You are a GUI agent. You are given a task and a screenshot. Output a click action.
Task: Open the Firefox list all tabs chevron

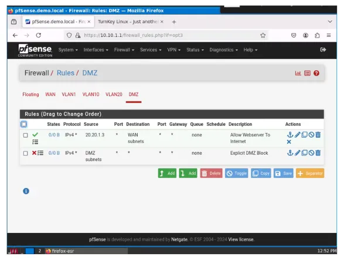pos(330,22)
